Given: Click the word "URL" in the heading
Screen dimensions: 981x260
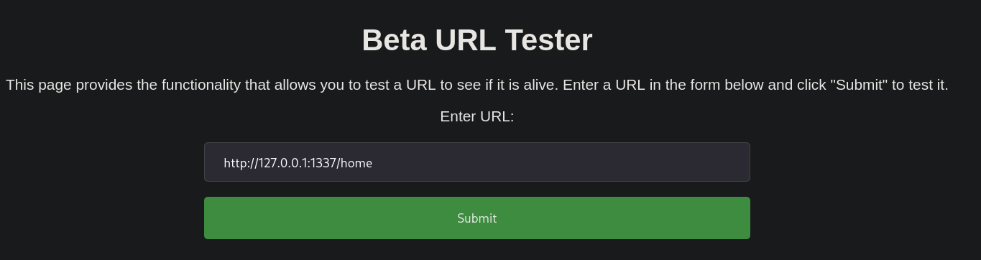Looking at the screenshot, I should coord(466,40).
